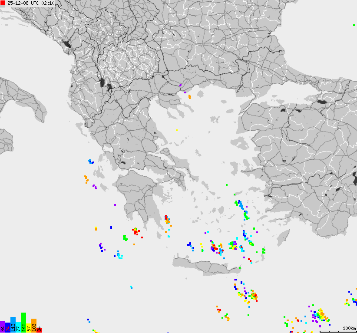Click the red status indicator square top-left
The height and width of the screenshot is (333, 357).
[3, 3]
